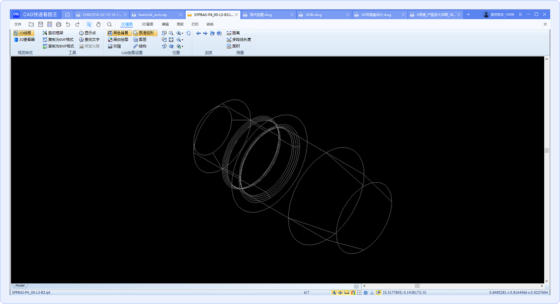Go to next view with right arrow
Viewport: 560px width, 304px height.
pyautogui.click(x=205, y=33)
